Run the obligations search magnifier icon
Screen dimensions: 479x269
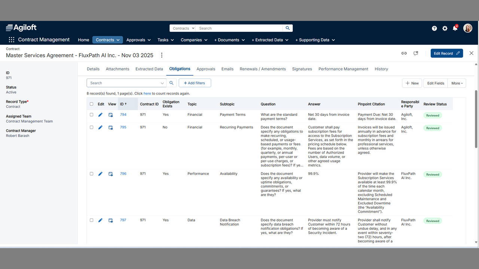tap(171, 83)
